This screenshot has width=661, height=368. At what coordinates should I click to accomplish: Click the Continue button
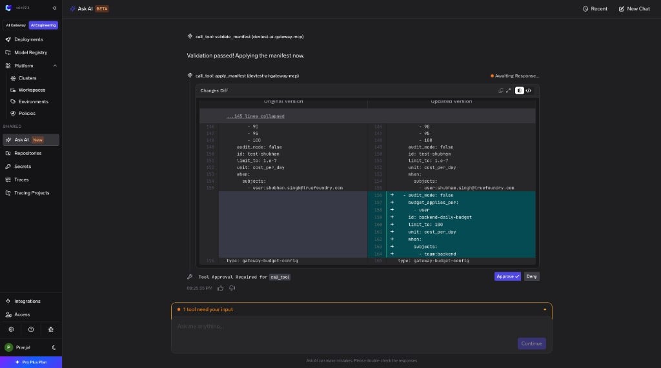532,343
